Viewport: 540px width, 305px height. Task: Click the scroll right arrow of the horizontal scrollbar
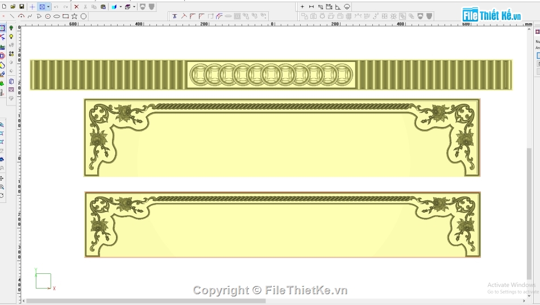click(524, 301)
